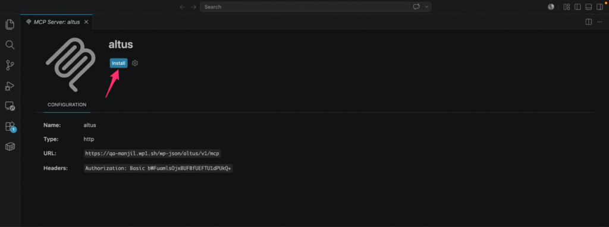Open the Copilot chat icon
The height and width of the screenshot is (227, 609).
point(417,7)
